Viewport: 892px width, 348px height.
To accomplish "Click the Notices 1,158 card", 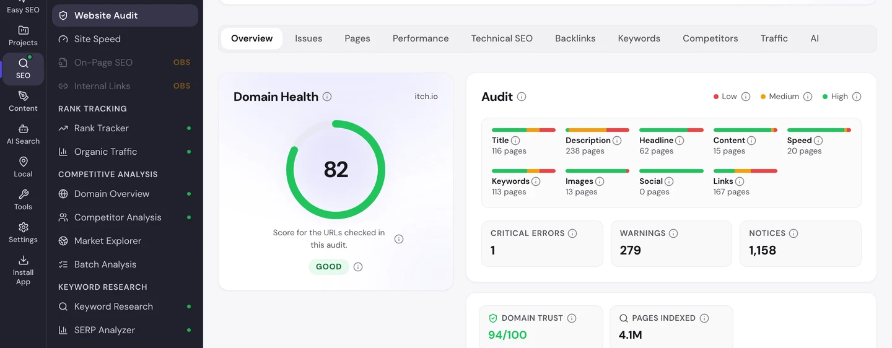I will click(800, 243).
